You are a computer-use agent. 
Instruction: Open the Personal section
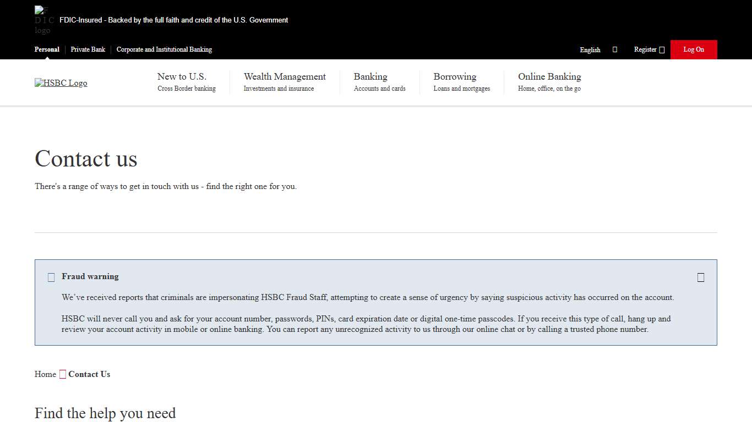pos(47,49)
